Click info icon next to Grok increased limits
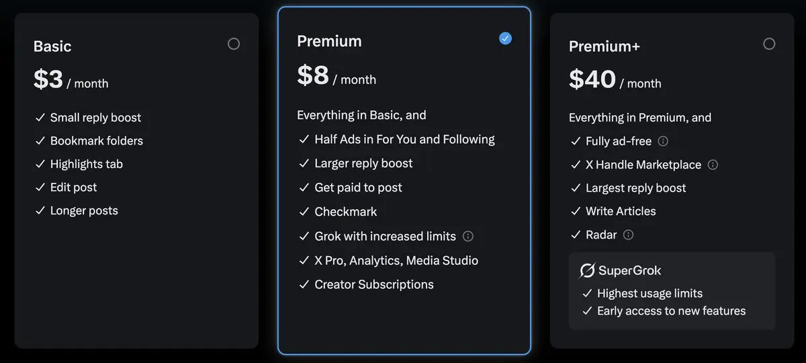This screenshot has height=363, width=806. [468, 236]
